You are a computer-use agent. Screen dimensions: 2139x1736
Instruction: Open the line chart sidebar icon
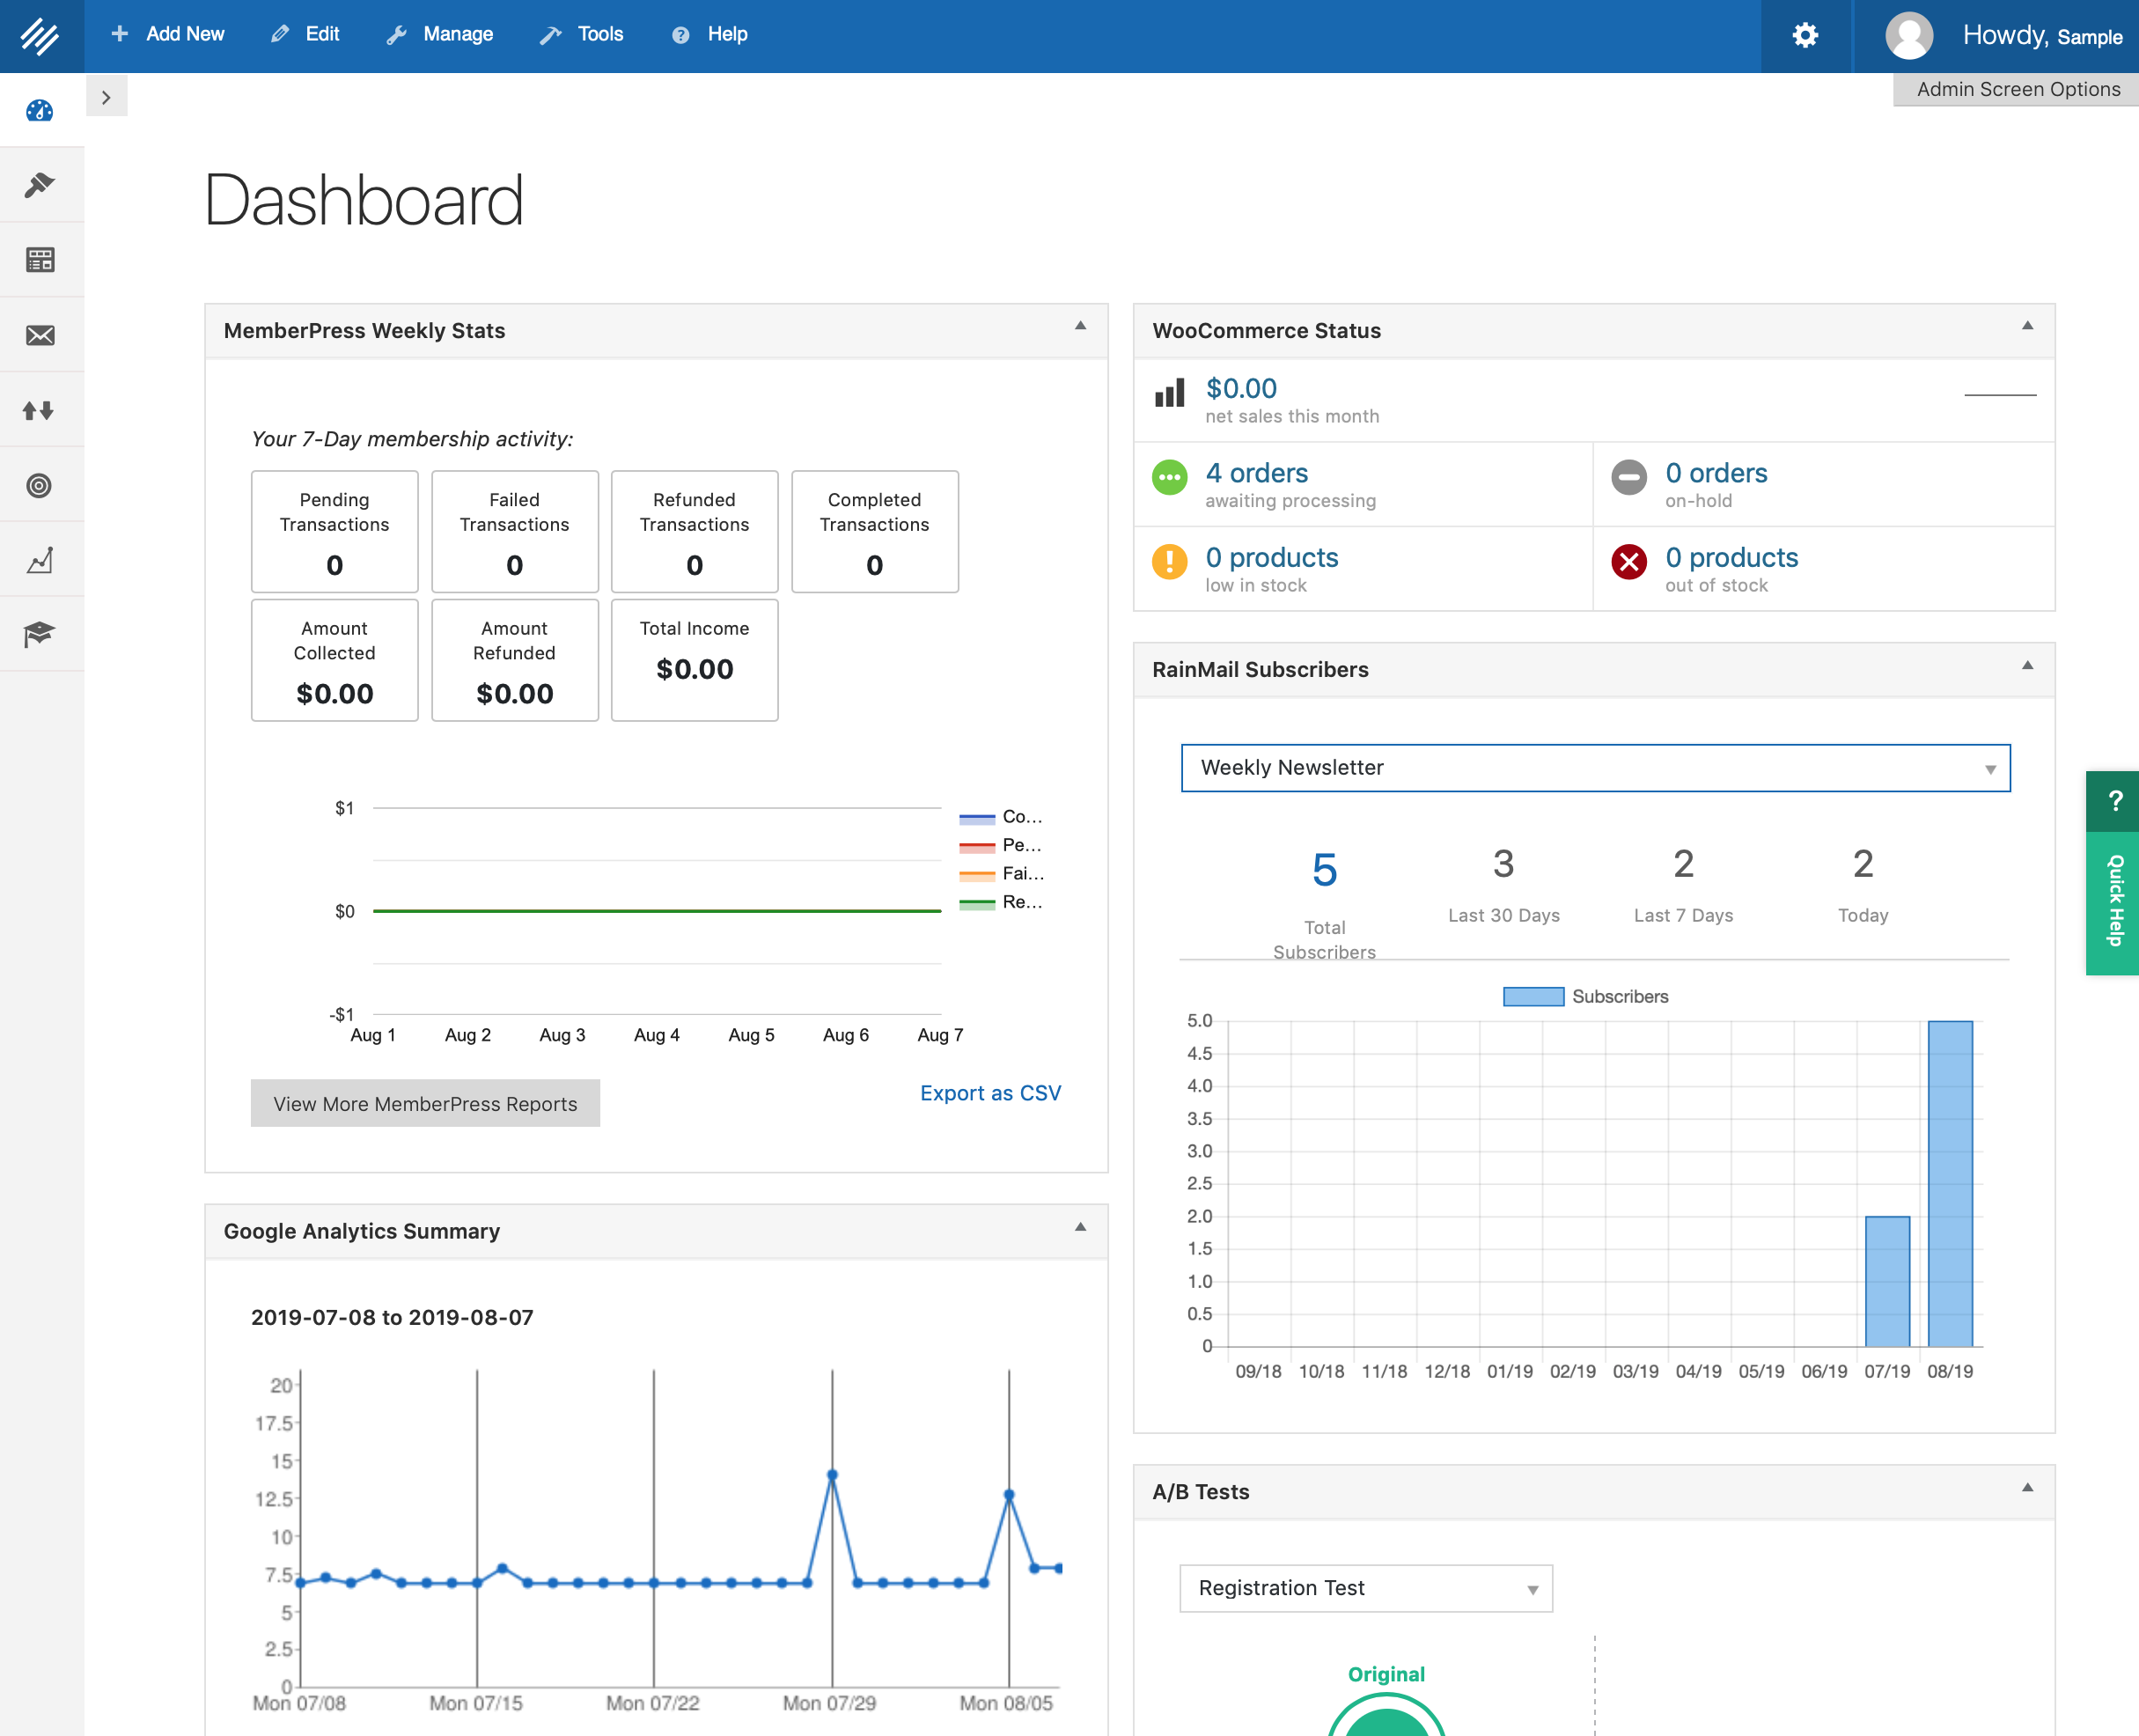coord(40,560)
